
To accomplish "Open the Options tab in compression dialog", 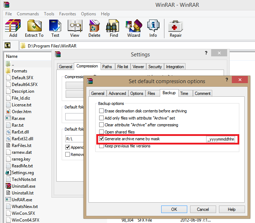I will [x=137, y=93].
